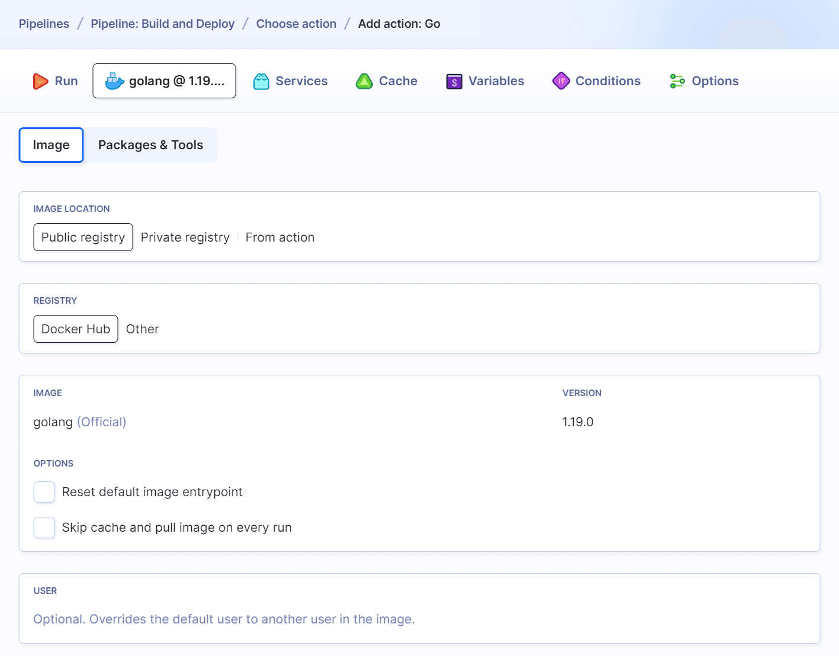Screen dimensions: 839x656
Task: Select the Image tab
Action: click(x=51, y=145)
